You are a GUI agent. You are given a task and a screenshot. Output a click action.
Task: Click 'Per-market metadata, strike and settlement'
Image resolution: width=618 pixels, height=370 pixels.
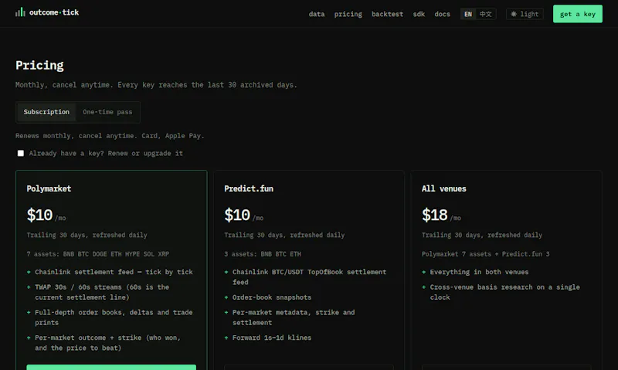pos(294,317)
